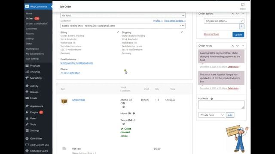
Task: Click the WooCommerce logo icon in sidebar
Action: (27, 6)
